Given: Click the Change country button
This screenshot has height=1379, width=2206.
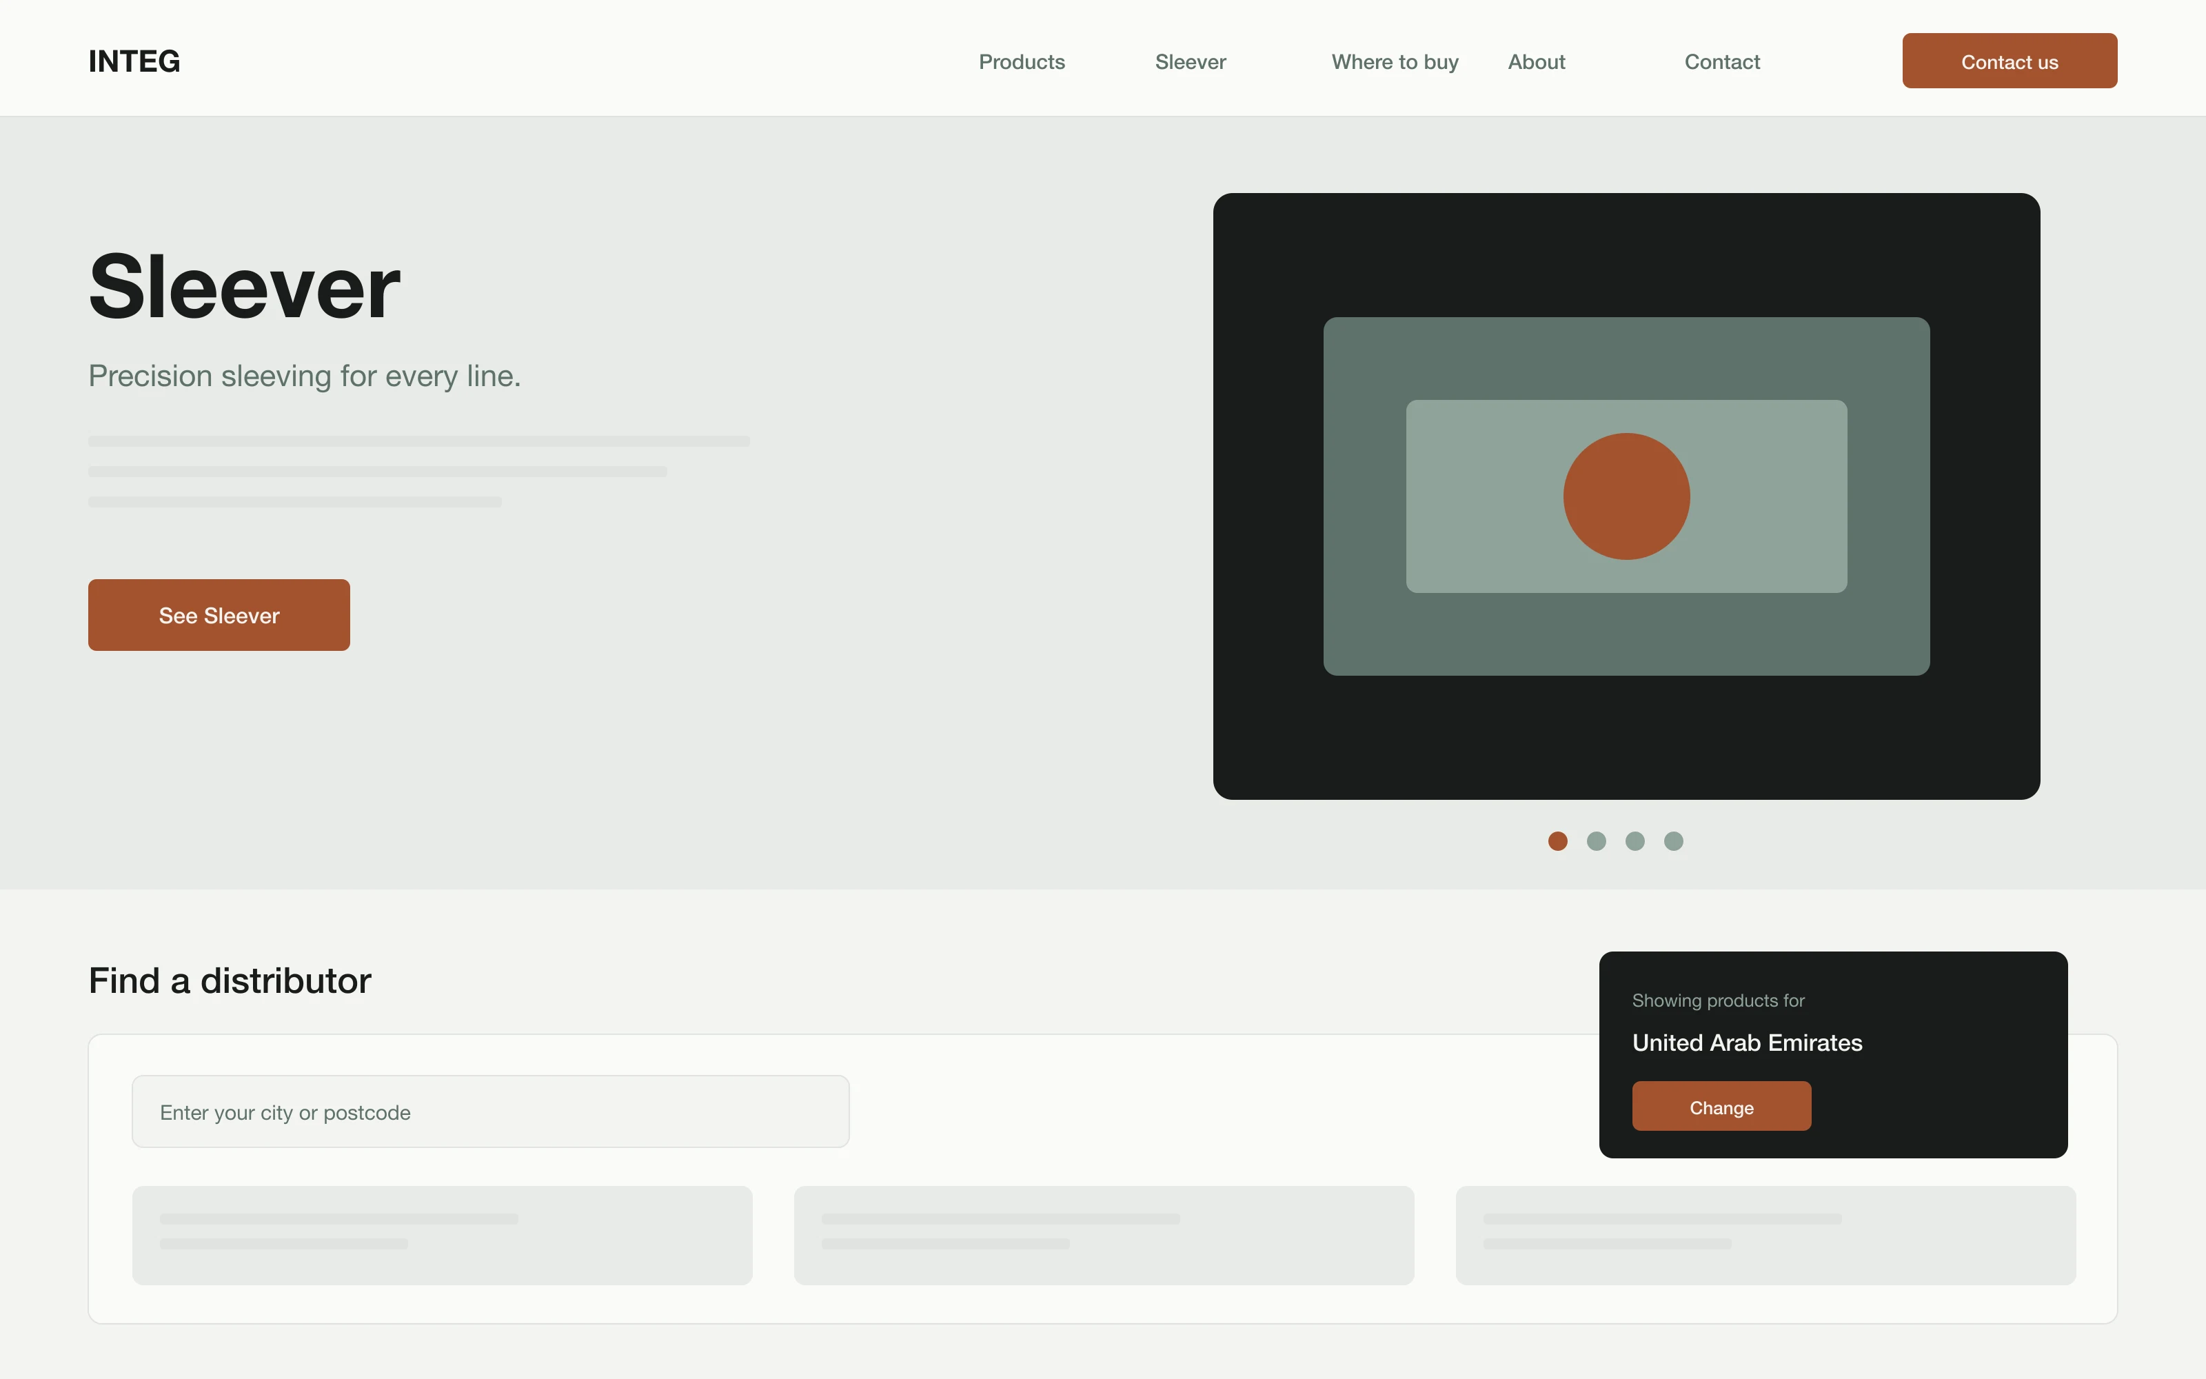Looking at the screenshot, I should tap(1721, 1106).
